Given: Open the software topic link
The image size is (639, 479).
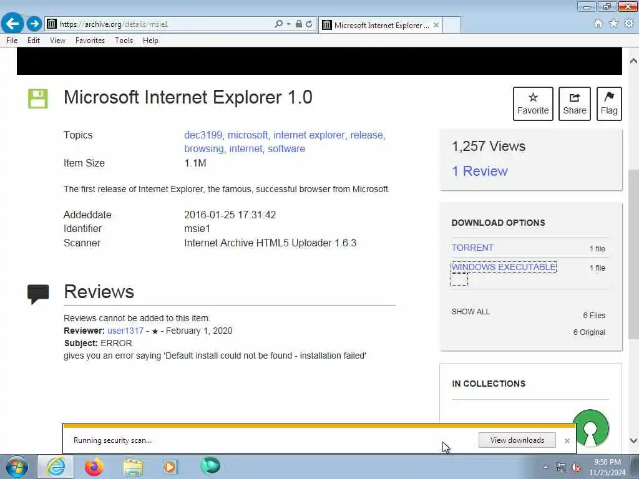Looking at the screenshot, I should [286, 148].
